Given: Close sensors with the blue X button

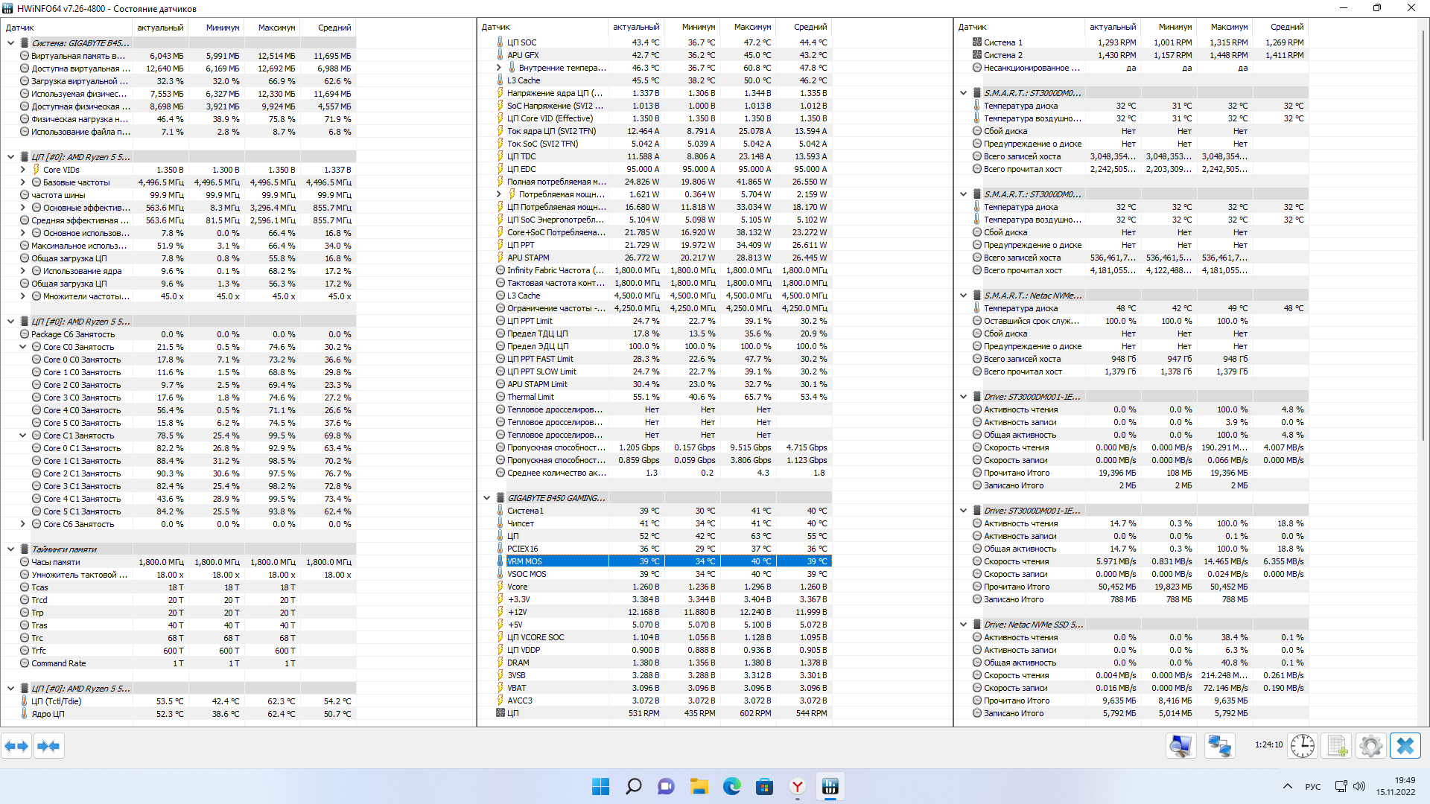Looking at the screenshot, I should coord(1405,746).
